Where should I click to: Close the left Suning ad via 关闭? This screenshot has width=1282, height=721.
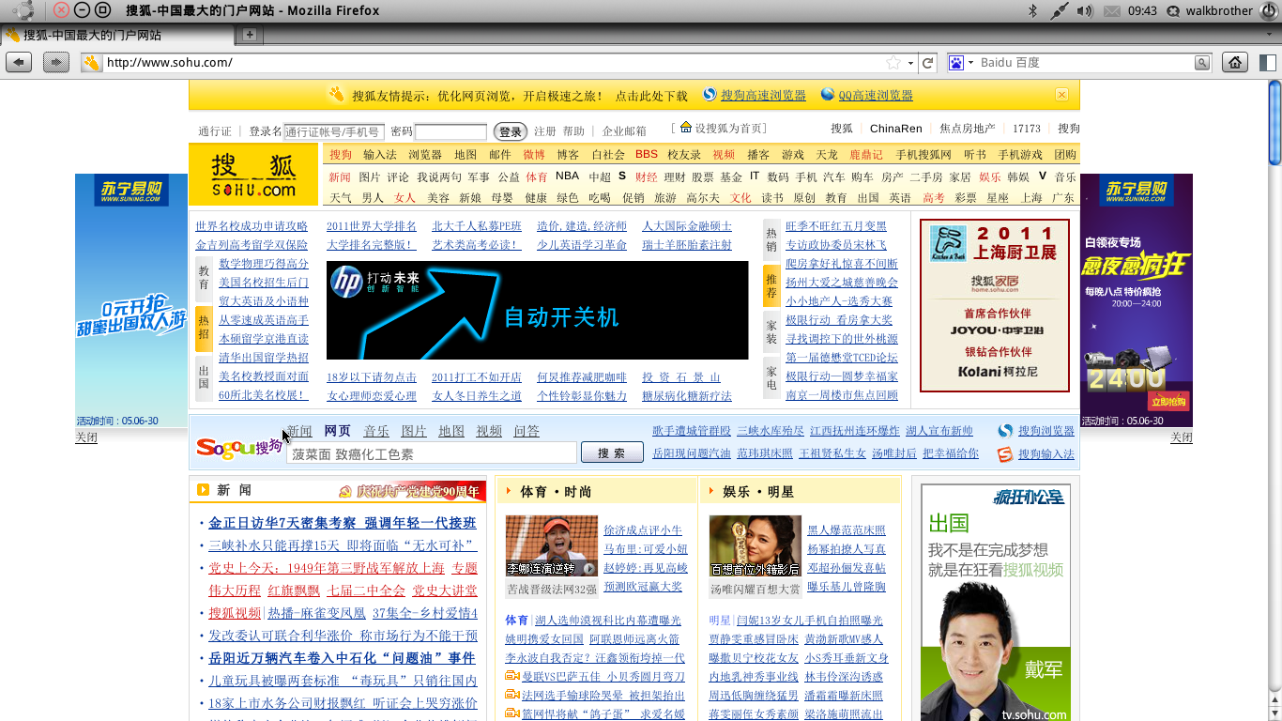[86, 437]
